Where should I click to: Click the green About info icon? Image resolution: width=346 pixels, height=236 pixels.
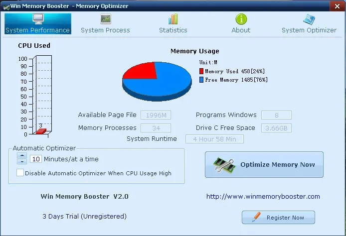(x=241, y=19)
